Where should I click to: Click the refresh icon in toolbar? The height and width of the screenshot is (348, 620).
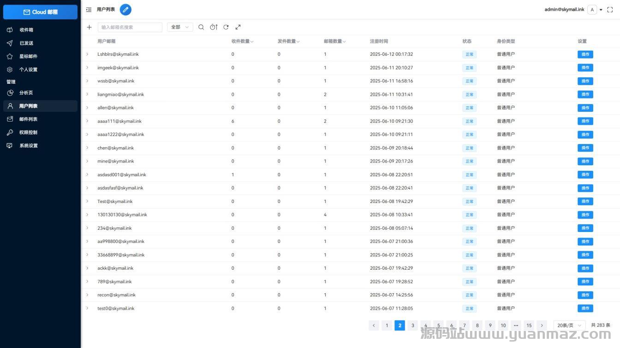(x=226, y=27)
